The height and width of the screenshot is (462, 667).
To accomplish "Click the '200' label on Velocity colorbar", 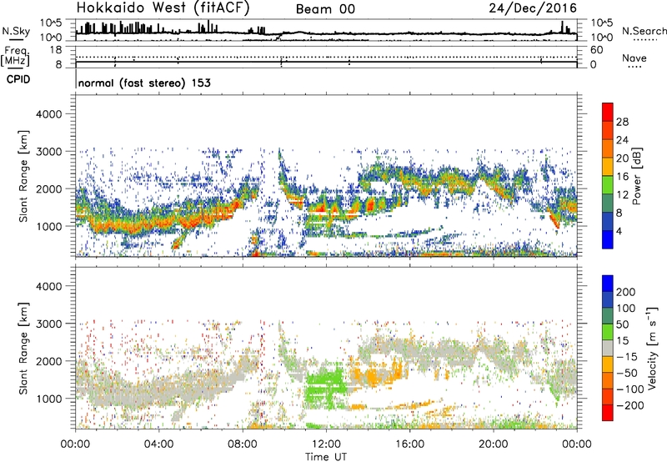I will click(x=626, y=292).
